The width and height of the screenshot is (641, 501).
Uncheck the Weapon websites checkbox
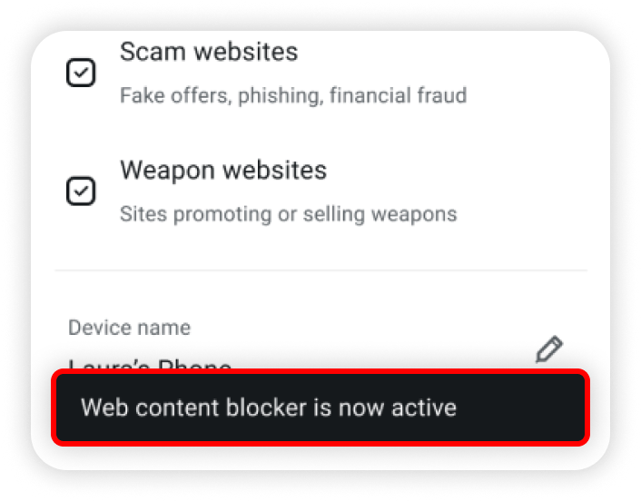point(81,191)
